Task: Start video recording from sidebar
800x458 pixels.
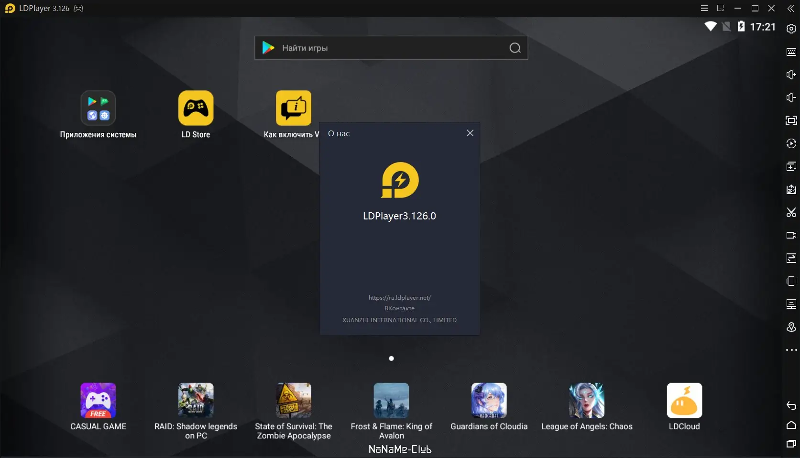Action: pyautogui.click(x=791, y=235)
